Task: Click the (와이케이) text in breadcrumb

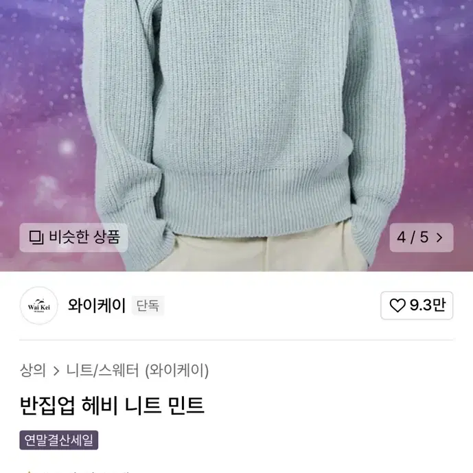Action: point(176,371)
